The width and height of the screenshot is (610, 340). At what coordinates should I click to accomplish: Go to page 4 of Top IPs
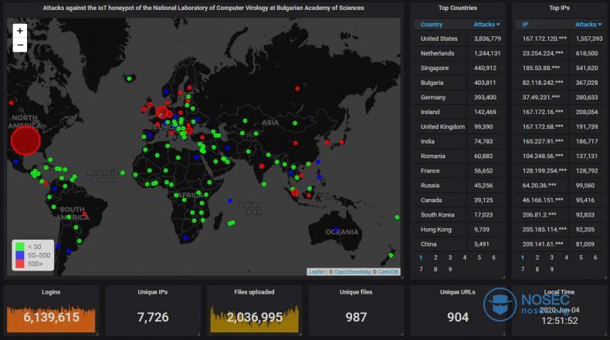click(567, 258)
